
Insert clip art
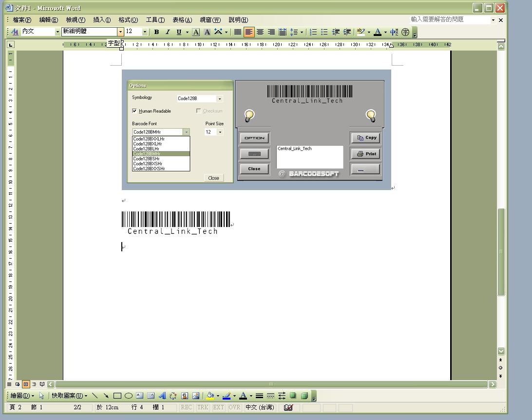tap(185, 396)
